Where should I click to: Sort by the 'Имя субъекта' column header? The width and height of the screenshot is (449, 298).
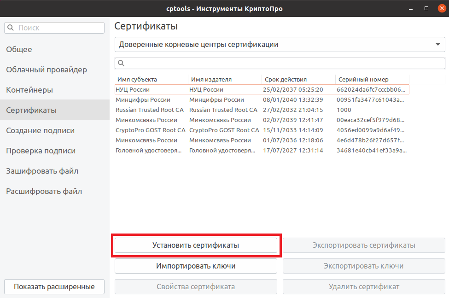(152, 79)
